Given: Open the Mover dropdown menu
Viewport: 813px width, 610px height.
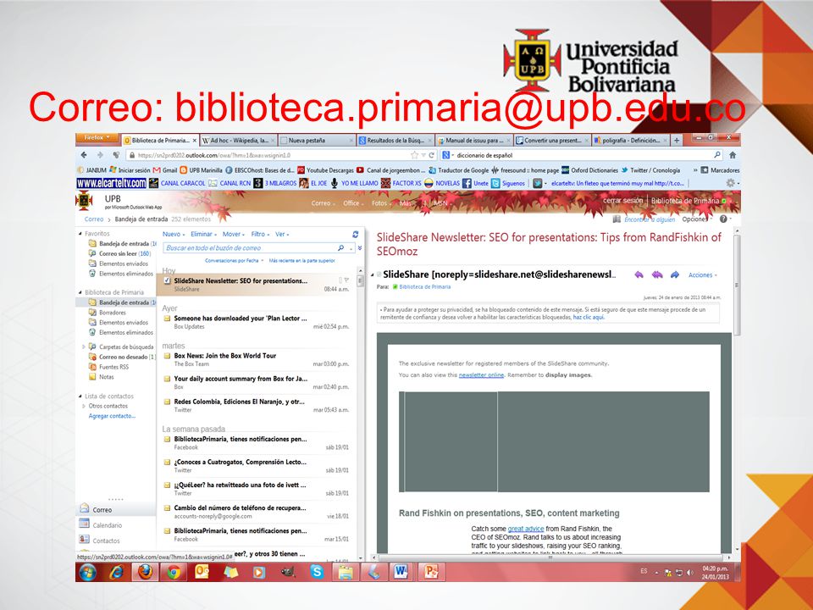Looking at the screenshot, I should pyautogui.click(x=234, y=235).
